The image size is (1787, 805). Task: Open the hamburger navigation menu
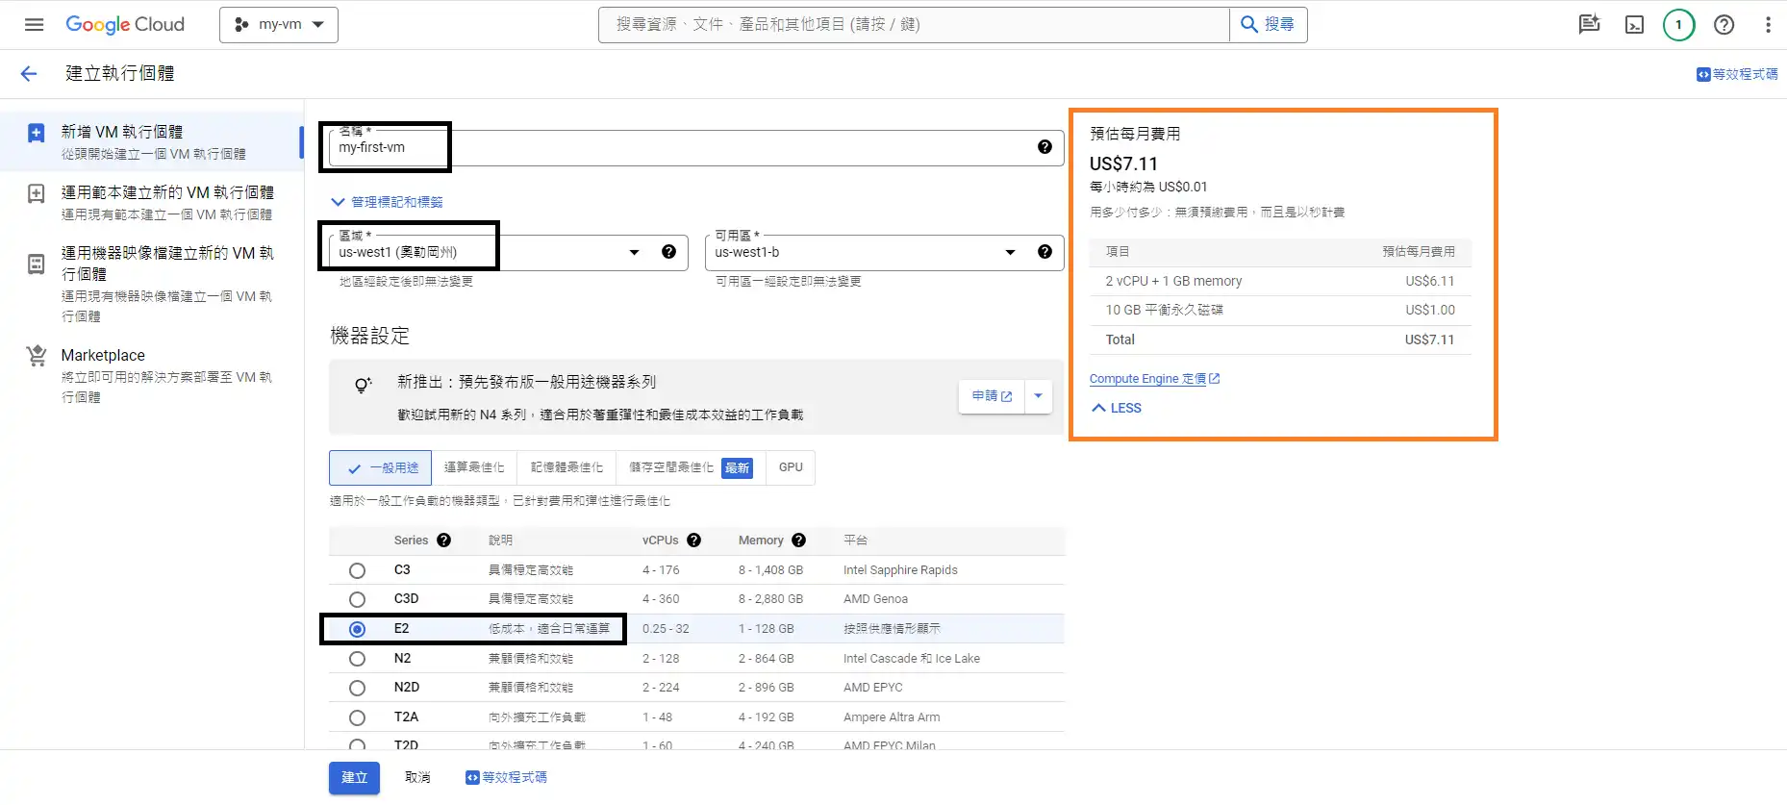[34, 25]
